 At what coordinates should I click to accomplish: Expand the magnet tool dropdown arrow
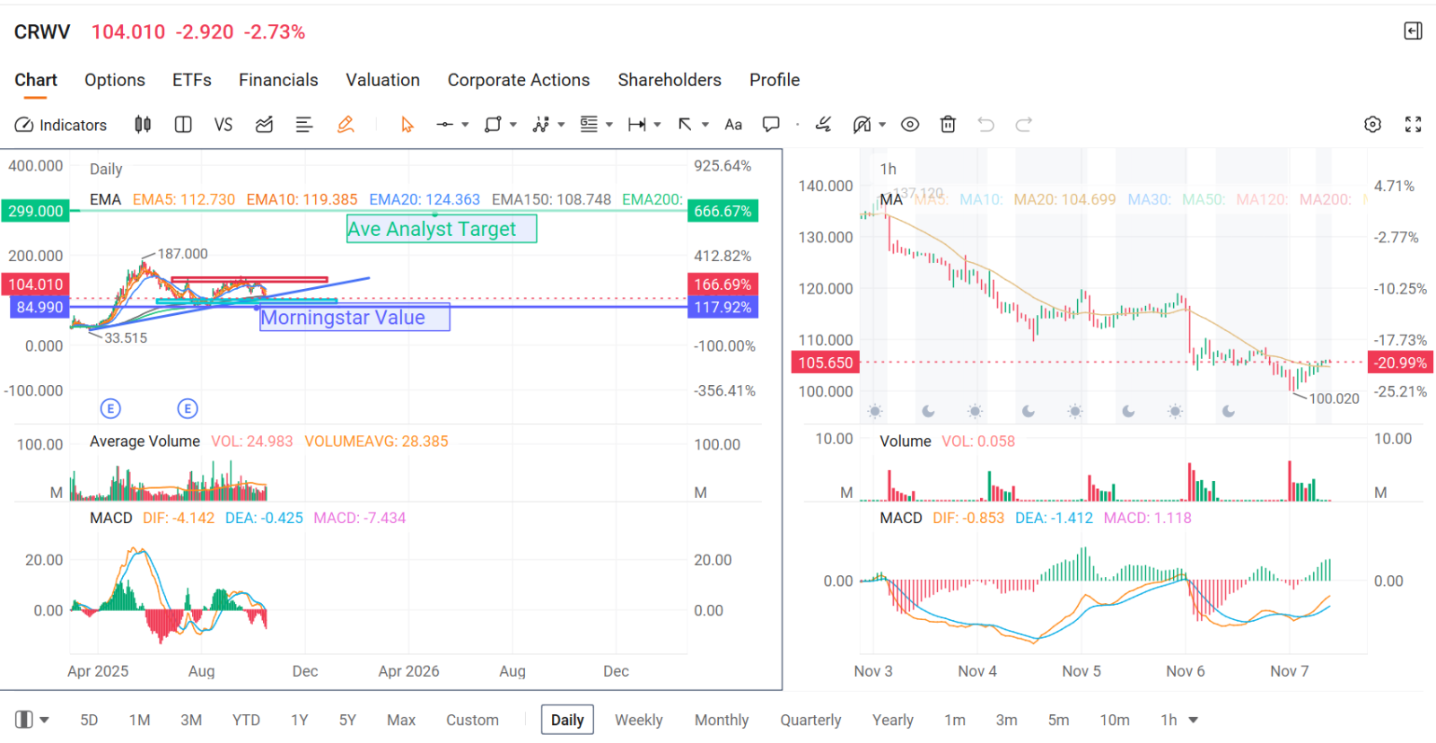pyautogui.click(x=882, y=125)
